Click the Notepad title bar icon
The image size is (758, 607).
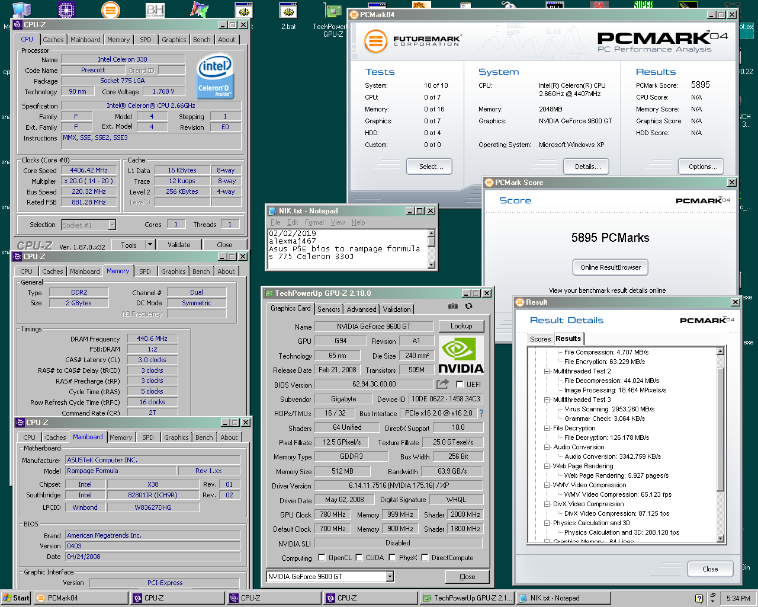272,211
